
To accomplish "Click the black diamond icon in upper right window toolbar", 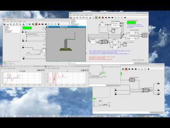I will pos(125,18).
